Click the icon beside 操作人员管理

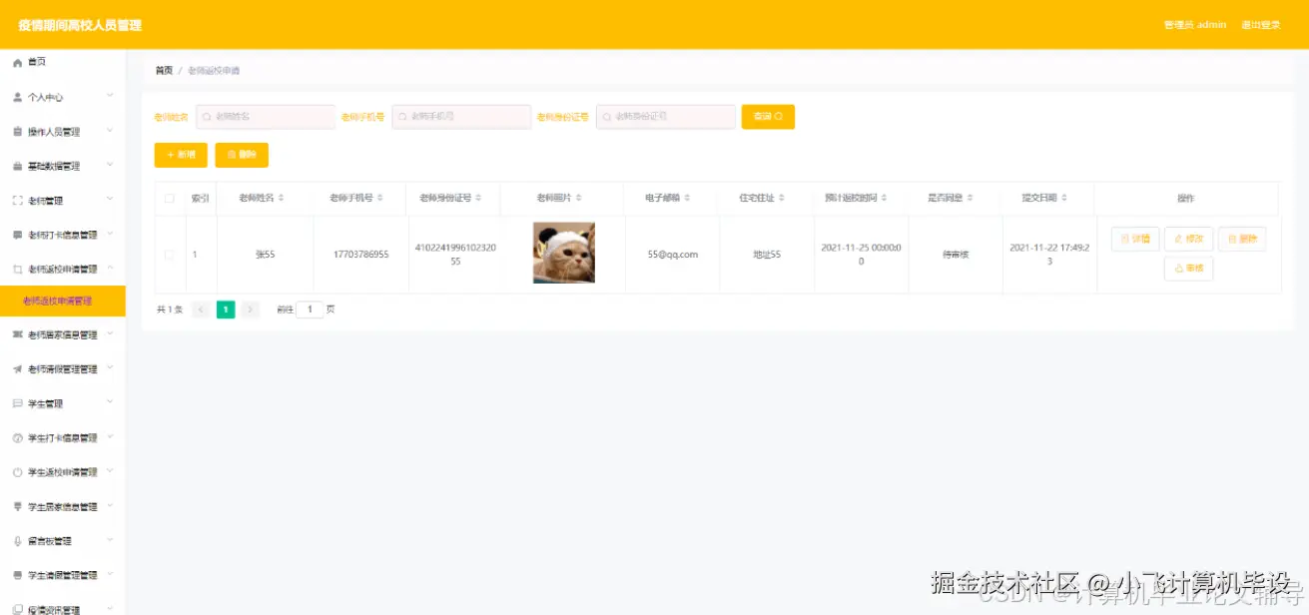[x=17, y=132]
